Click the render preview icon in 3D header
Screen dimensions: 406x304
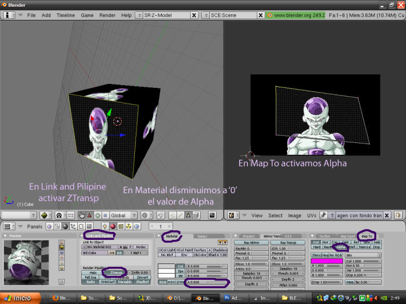click(x=213, y=215)
